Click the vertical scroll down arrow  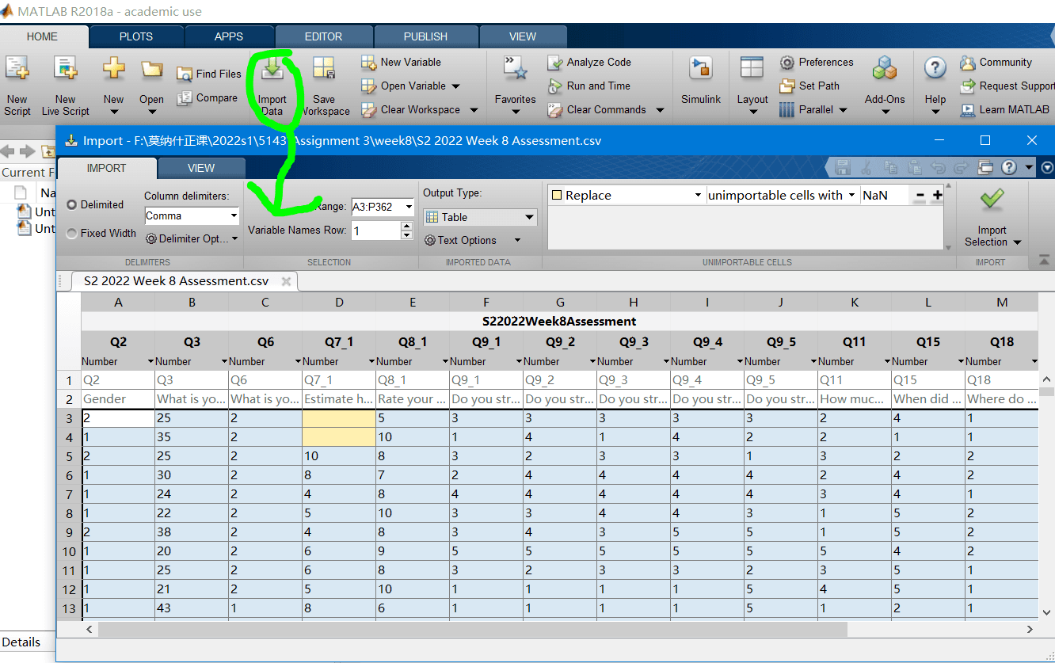click(1045, 611)
